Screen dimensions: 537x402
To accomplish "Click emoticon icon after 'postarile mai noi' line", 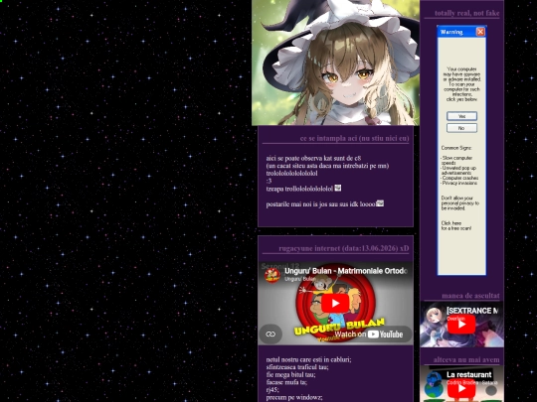I will 380,203.
